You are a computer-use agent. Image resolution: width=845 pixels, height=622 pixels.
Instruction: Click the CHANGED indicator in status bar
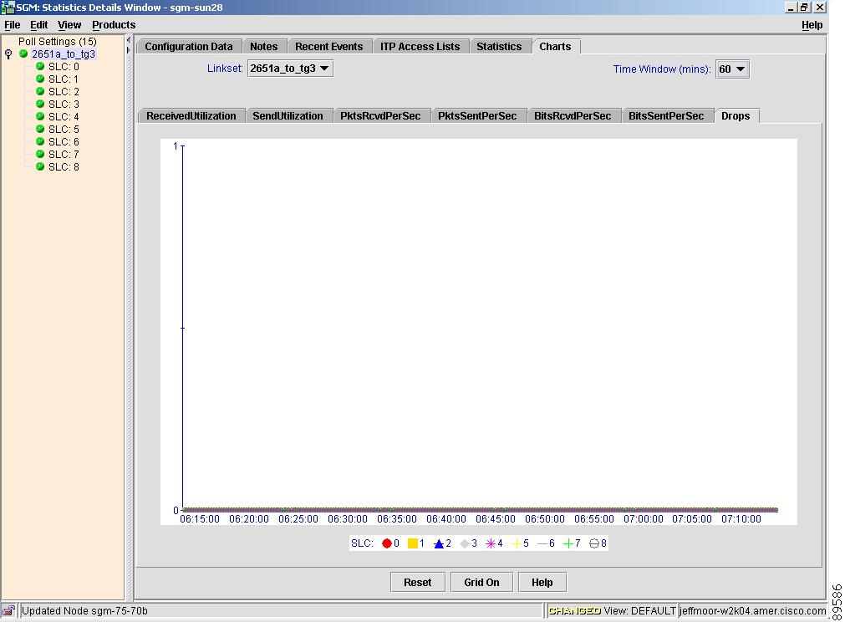point(574,610)
